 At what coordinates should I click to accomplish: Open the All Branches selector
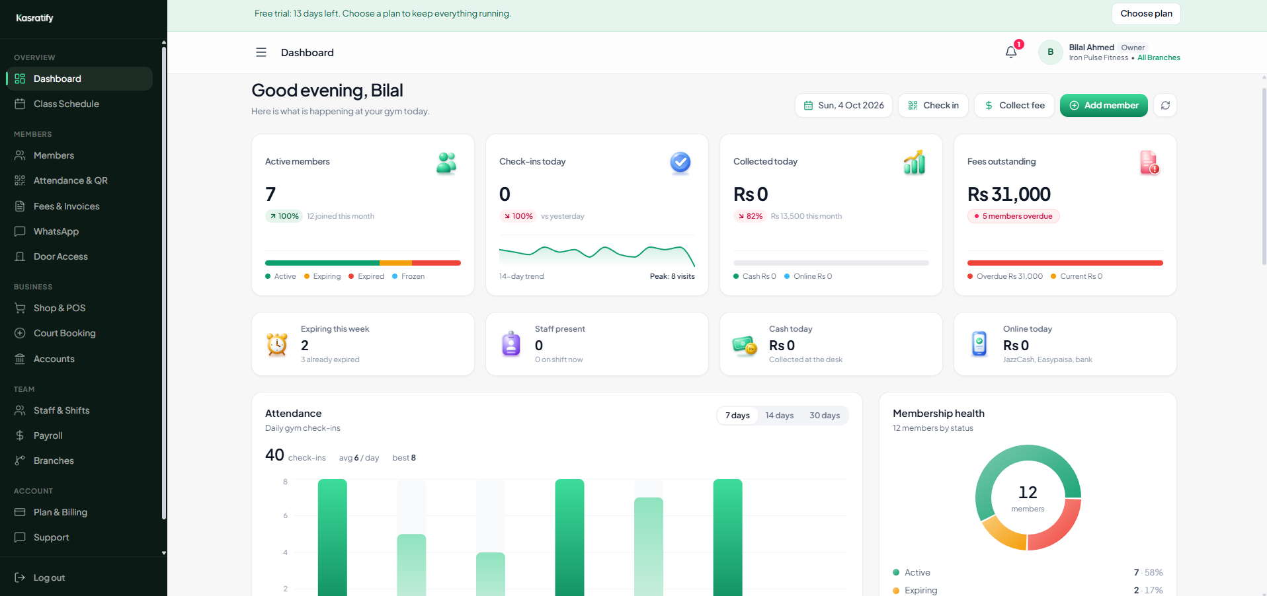[1159, 57]
